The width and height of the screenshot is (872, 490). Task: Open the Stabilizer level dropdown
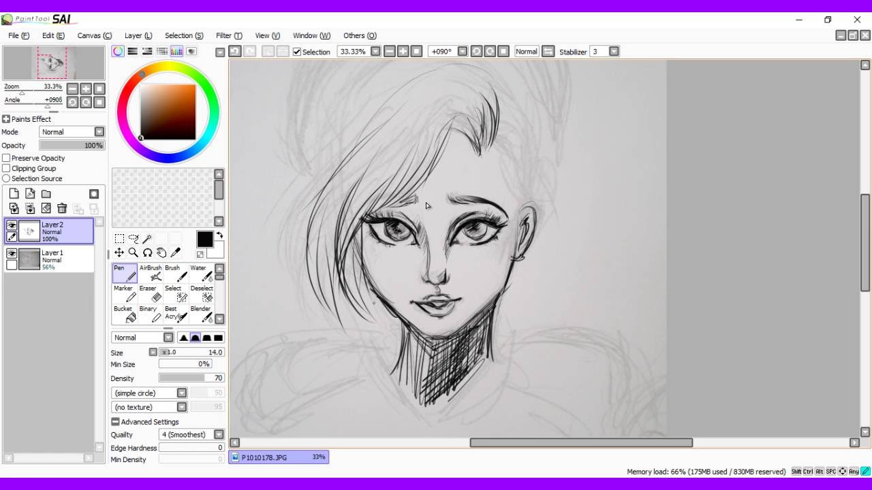tap(614, 52)
